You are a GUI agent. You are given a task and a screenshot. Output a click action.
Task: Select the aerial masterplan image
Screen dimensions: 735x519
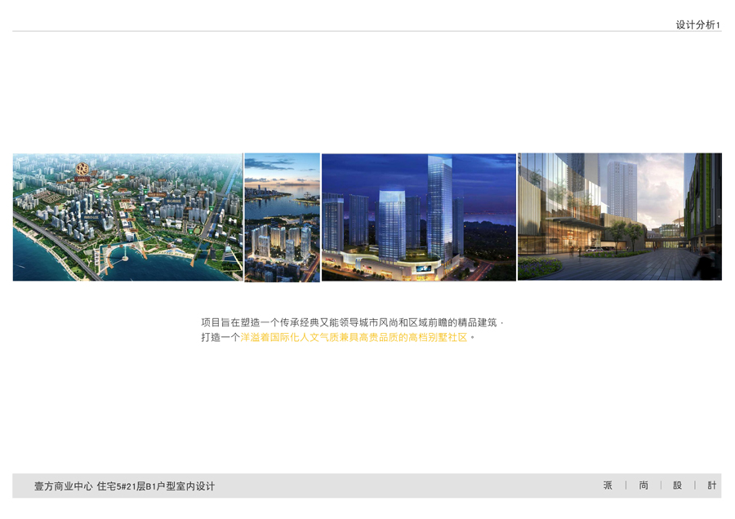tap(127, 217)
